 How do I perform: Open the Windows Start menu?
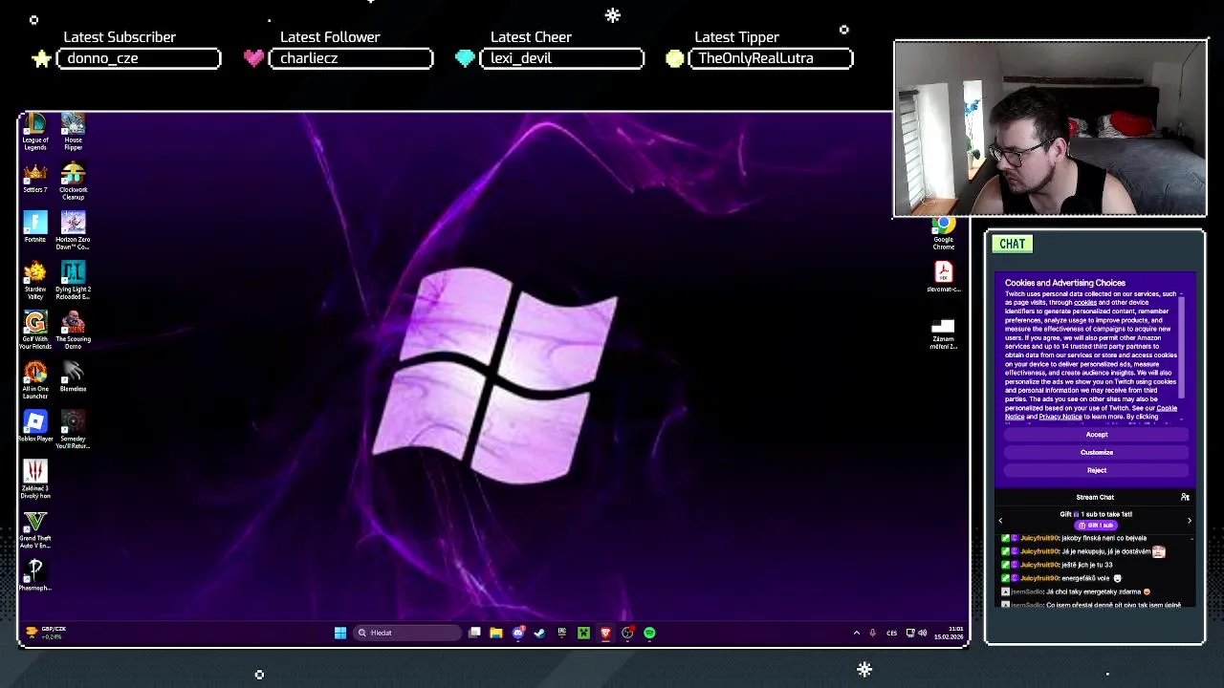(x=340, y=633)
